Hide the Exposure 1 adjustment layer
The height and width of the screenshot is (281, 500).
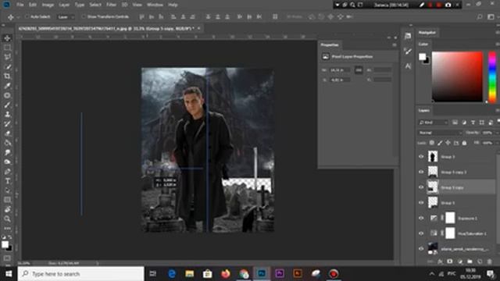point(421,219)
